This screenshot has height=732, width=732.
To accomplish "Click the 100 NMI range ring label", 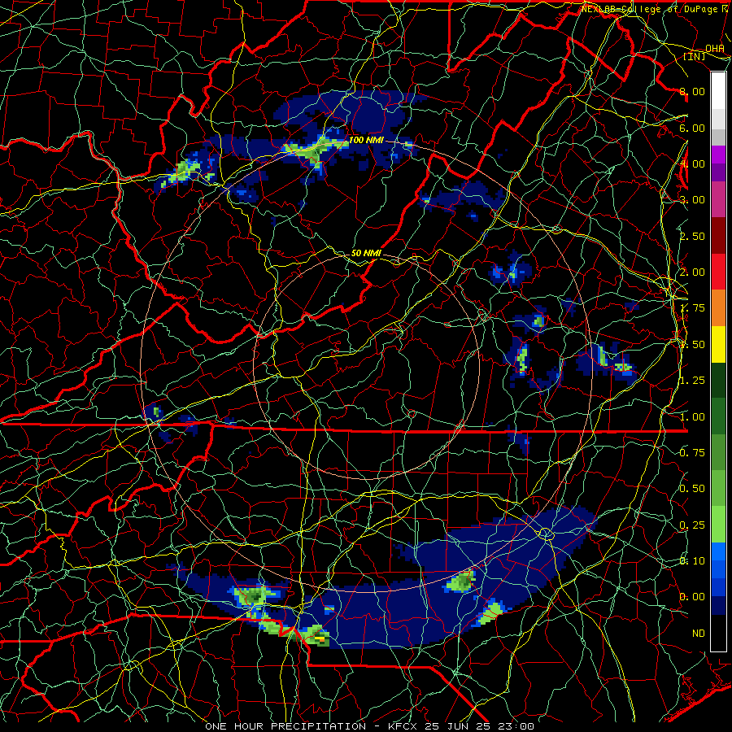I will point(366,140).
